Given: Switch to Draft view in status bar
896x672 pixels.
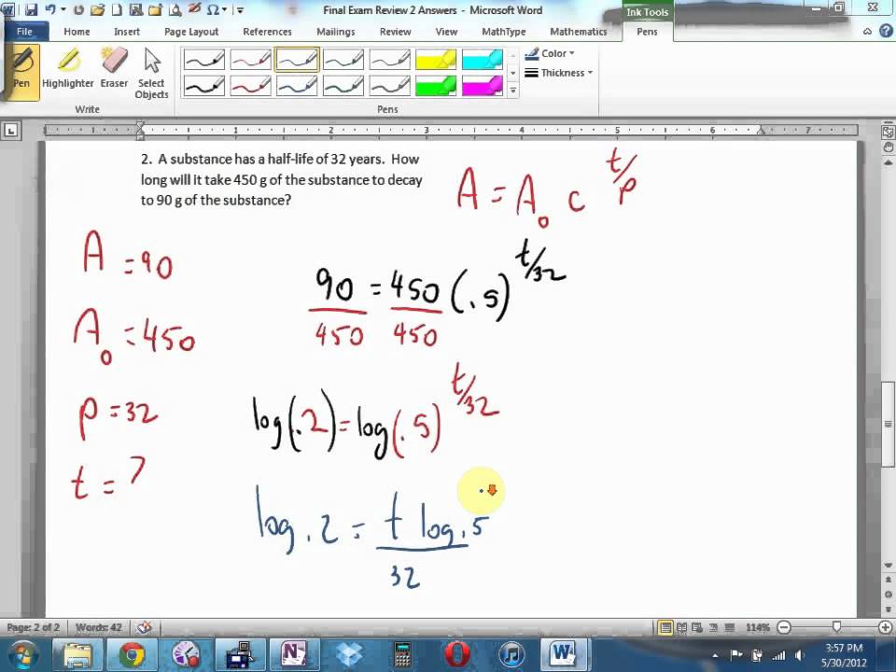Looking at the screenshot, I should point(729,627).
